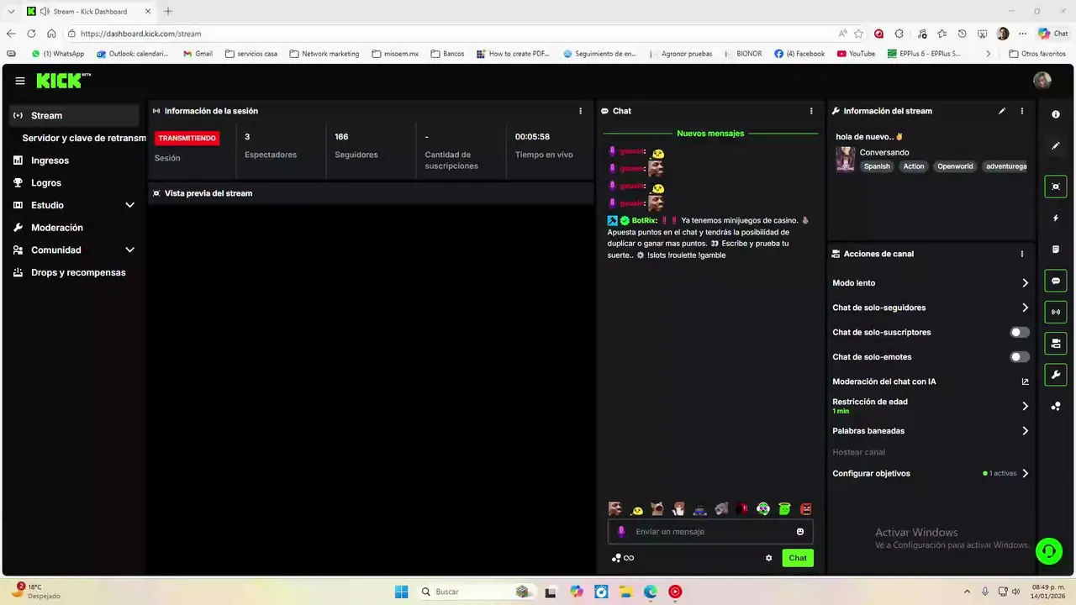Click the Action tag
Viewport: 1076px width, 605px height.
pos(914,166)
